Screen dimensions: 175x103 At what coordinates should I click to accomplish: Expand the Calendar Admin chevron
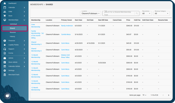click(24, 66)
